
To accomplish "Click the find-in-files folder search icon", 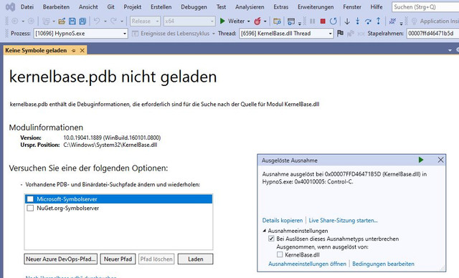I will point(277,21).
